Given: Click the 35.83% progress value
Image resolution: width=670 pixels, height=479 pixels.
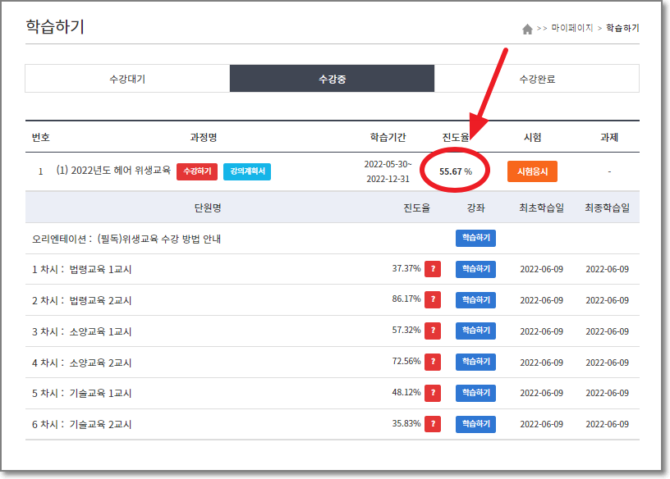Looking at the screenshot, I should click(406, 423).
